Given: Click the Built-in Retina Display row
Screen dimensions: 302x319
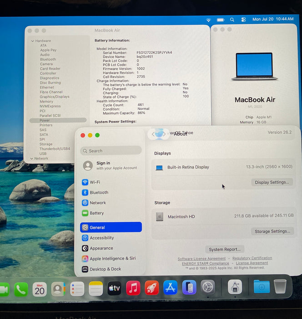Looking at the screenshot, I should coord(223,167).
